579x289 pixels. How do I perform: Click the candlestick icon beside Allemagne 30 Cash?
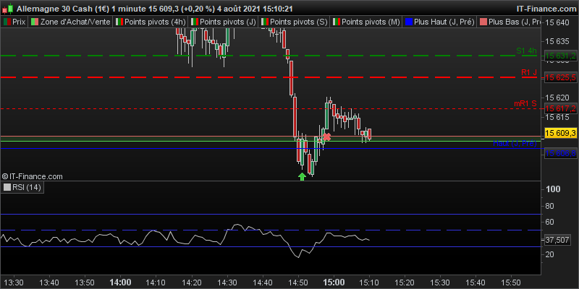point(9,8)
